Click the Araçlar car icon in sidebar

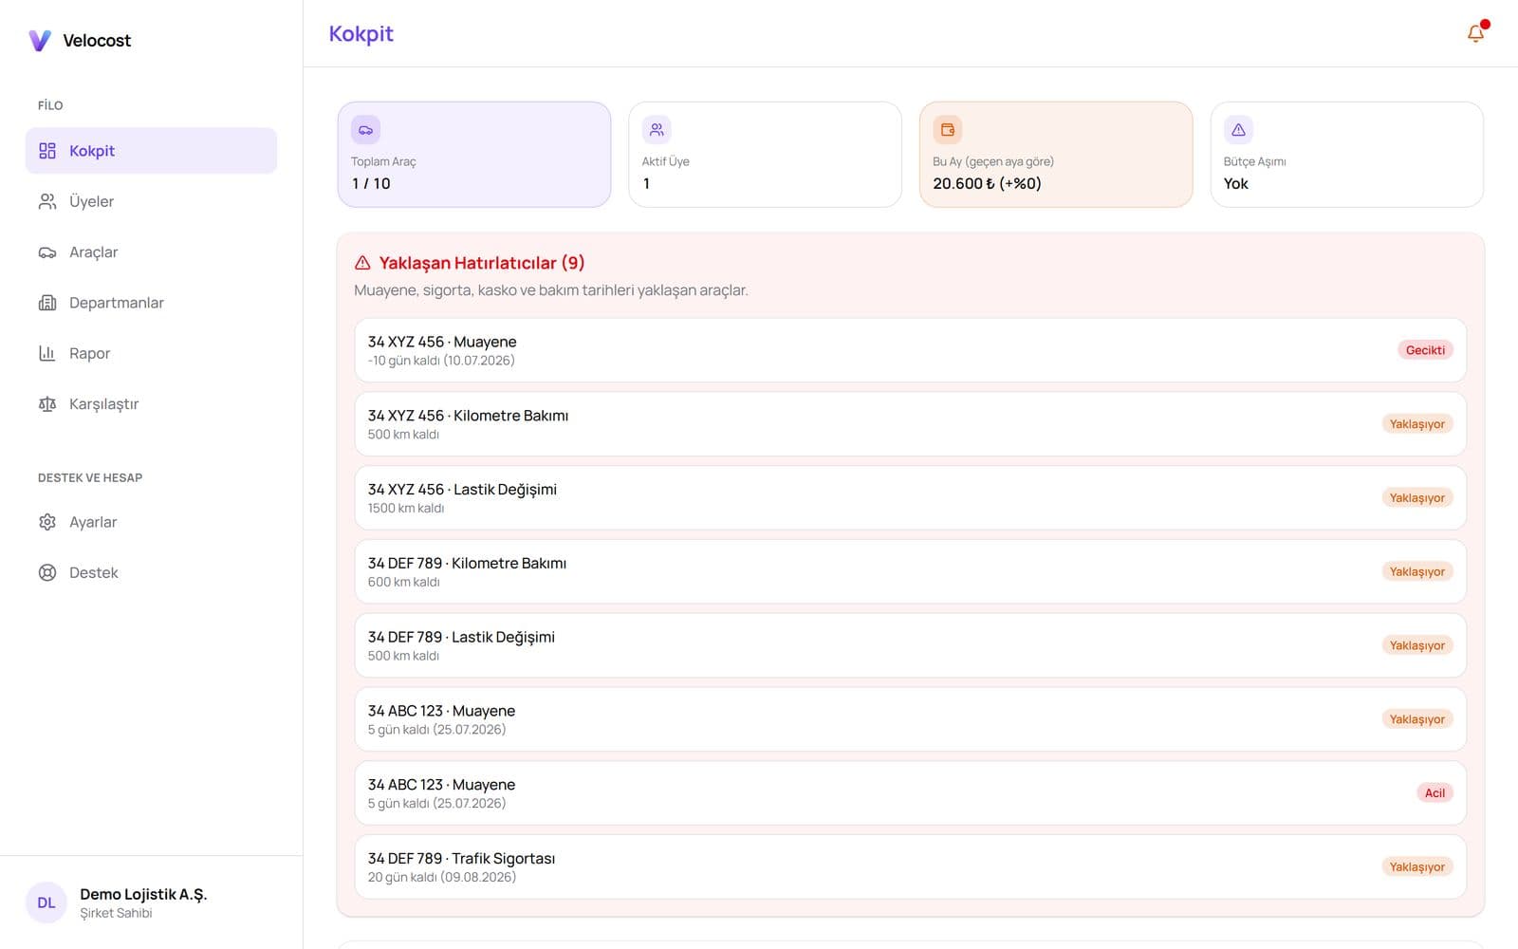pos(47,252)
